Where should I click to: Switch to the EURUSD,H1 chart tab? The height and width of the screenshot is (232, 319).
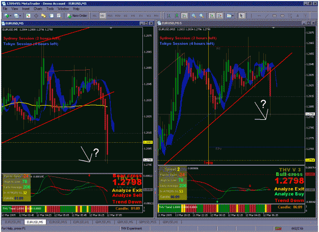pos(81,222)
